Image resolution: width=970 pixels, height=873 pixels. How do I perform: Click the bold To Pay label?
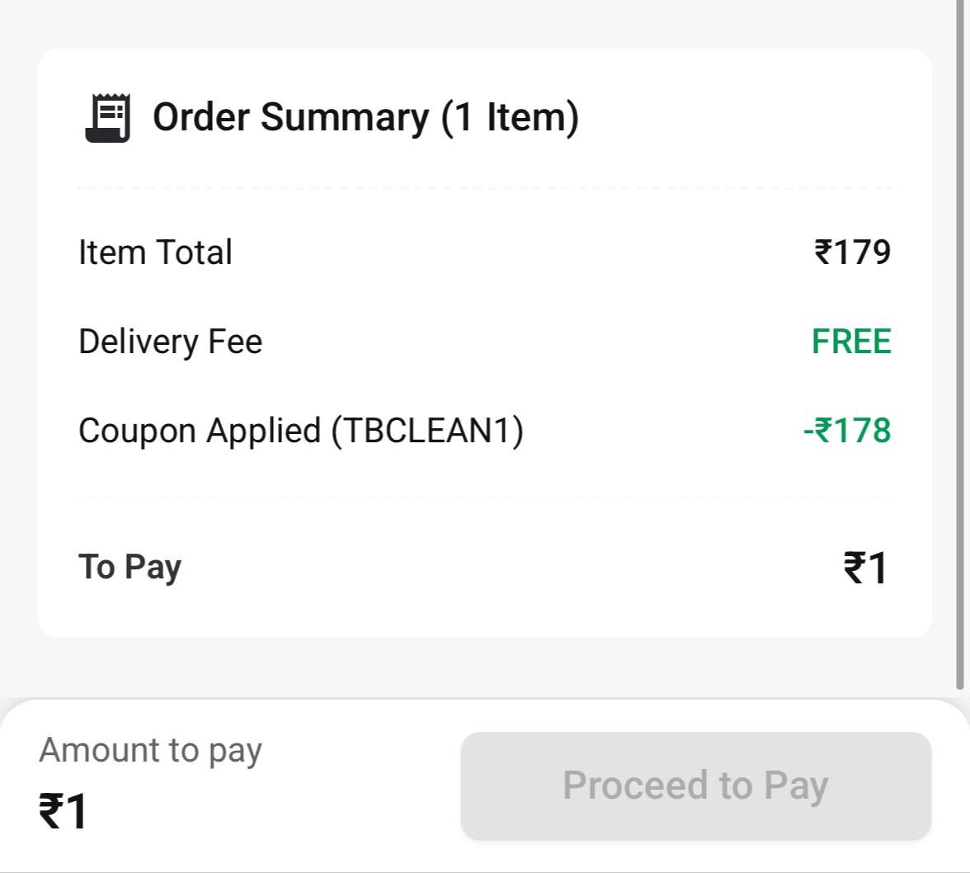[x=129, y=567]
